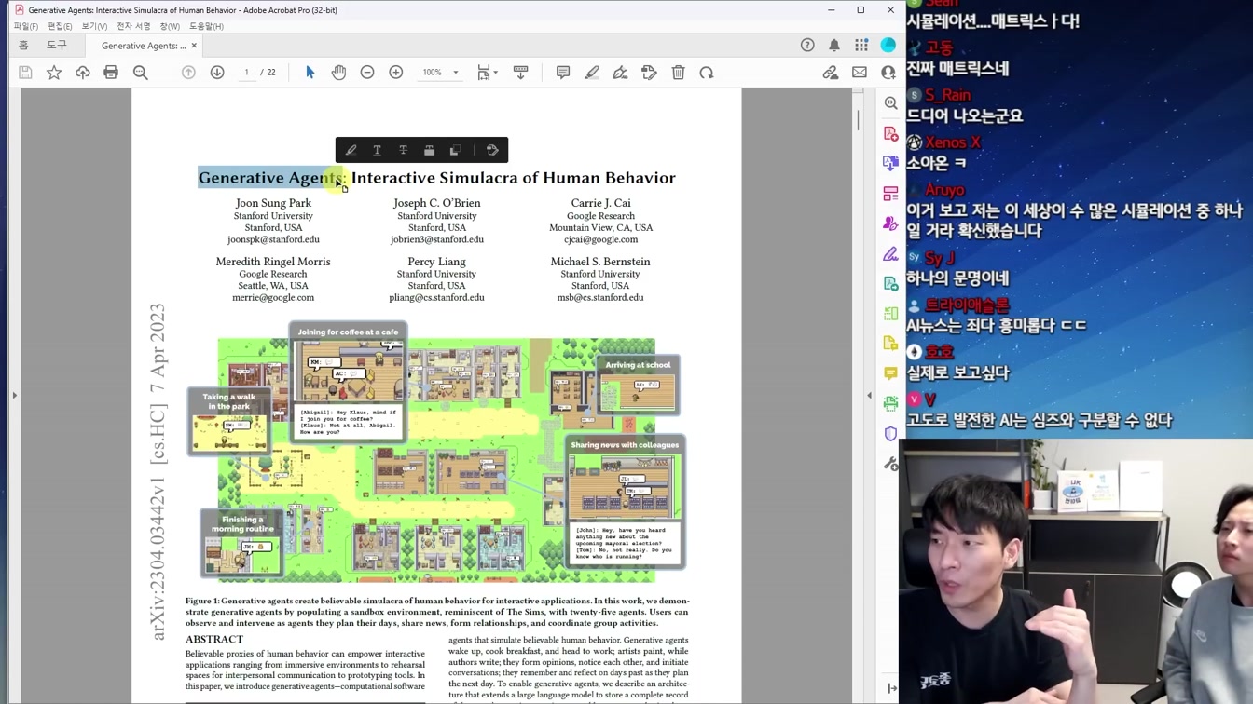Viewport: 1253px width, 704px height.
Task: Open the 파일(F) menu
Action: [26, 26]
